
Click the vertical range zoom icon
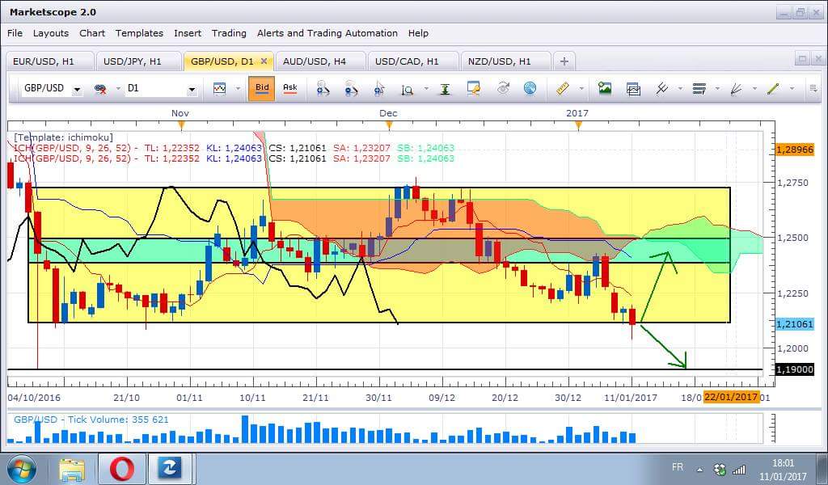tap(408, 89)
